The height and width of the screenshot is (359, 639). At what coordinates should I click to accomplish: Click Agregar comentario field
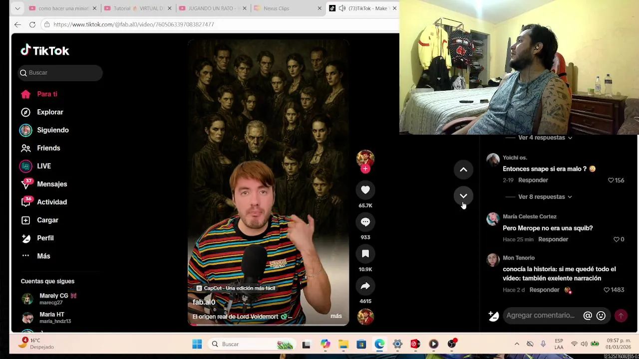541,316
